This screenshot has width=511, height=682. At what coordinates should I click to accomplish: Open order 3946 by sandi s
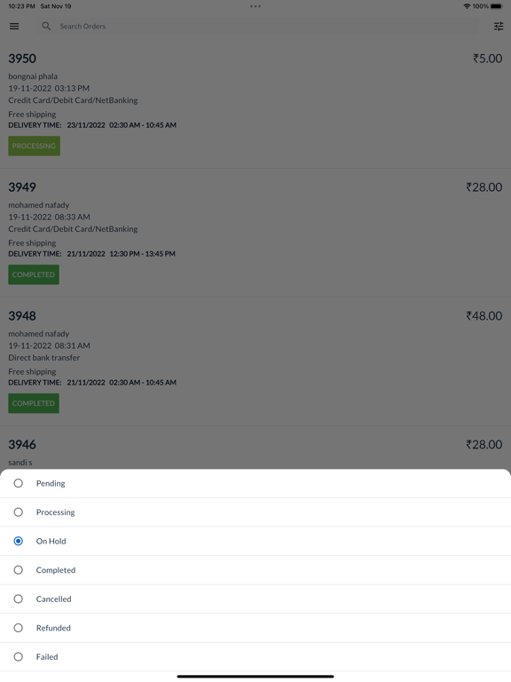coord(255,448)
